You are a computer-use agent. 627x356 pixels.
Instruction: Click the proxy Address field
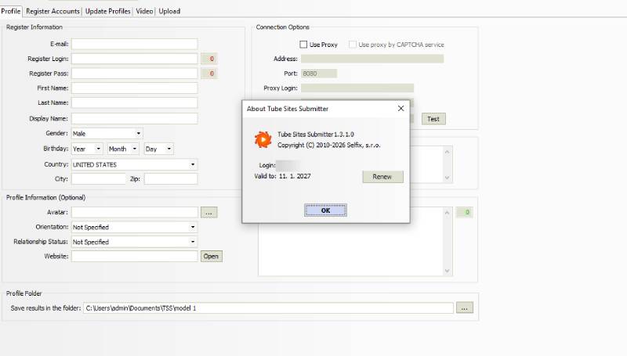click(x=372, y=59)
